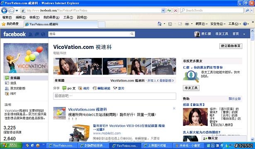Click the 最新動態 filter link

click(165, 81)
